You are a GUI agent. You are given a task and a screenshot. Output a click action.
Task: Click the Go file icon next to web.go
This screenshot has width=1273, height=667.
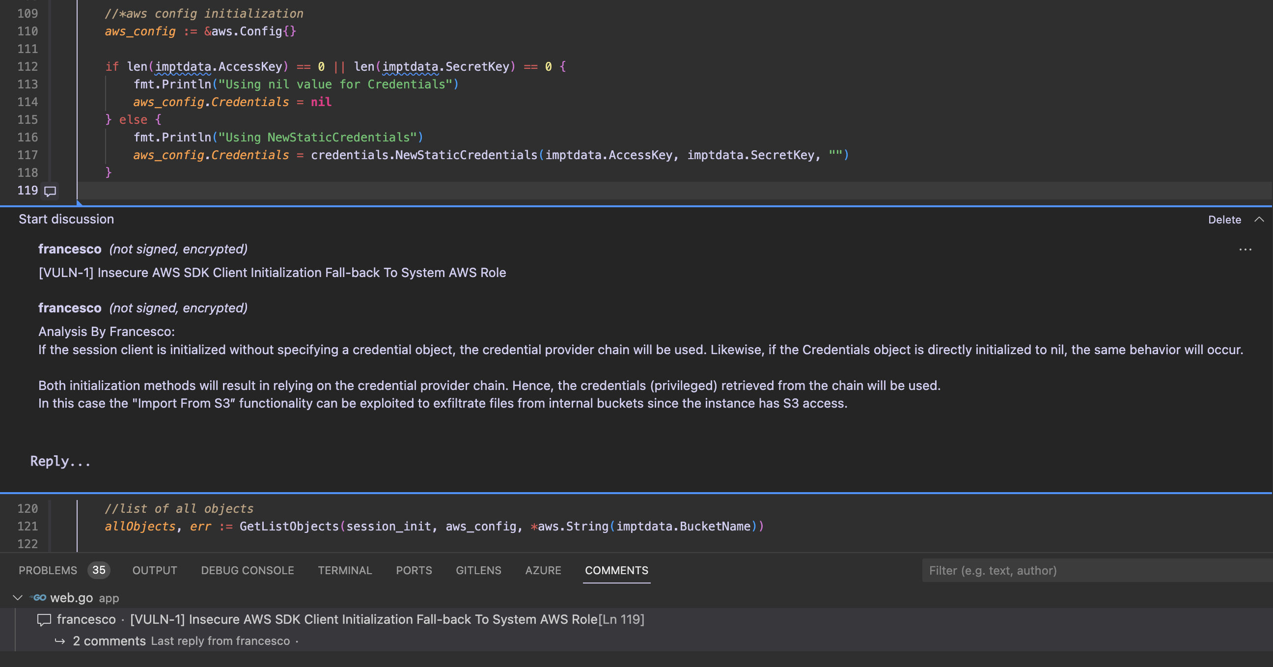click(x=38, y=598)
